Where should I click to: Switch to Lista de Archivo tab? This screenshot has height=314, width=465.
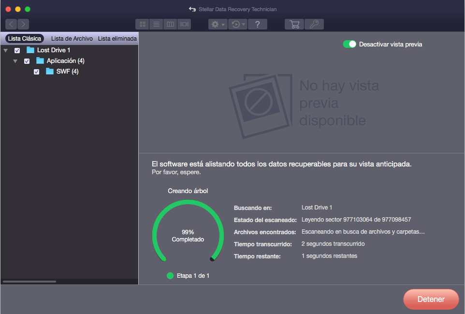point(72,39)
